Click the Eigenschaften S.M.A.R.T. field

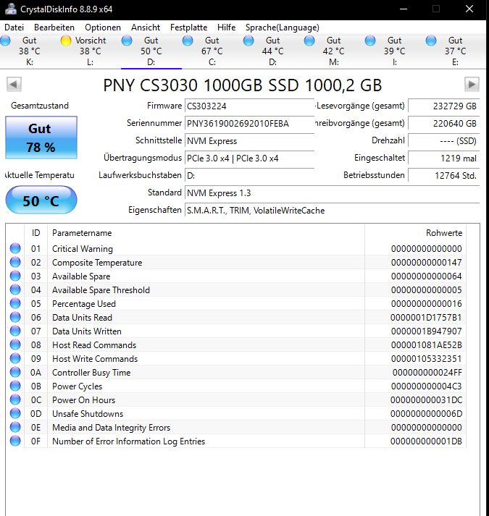pos(332,211)
